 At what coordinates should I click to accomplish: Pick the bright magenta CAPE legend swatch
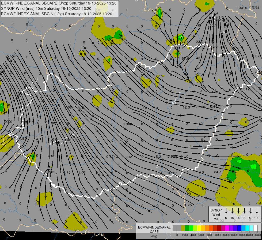pyautogui.click(x=227, y=228)
